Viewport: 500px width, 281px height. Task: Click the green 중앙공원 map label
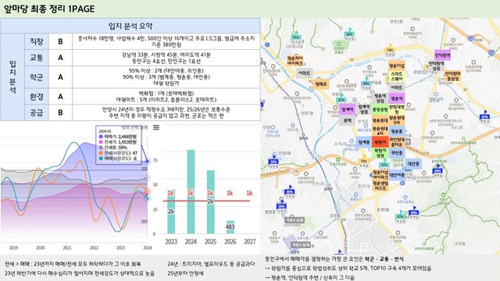[x=380, y=109]
